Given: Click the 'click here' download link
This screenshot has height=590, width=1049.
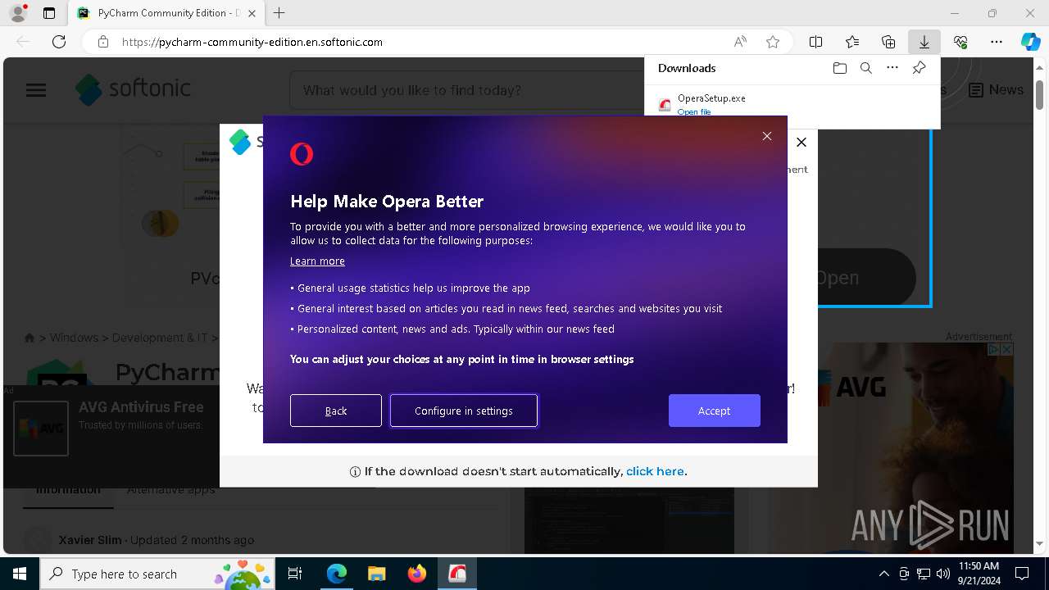Looking at the screenshot, I should click(655, 471).
